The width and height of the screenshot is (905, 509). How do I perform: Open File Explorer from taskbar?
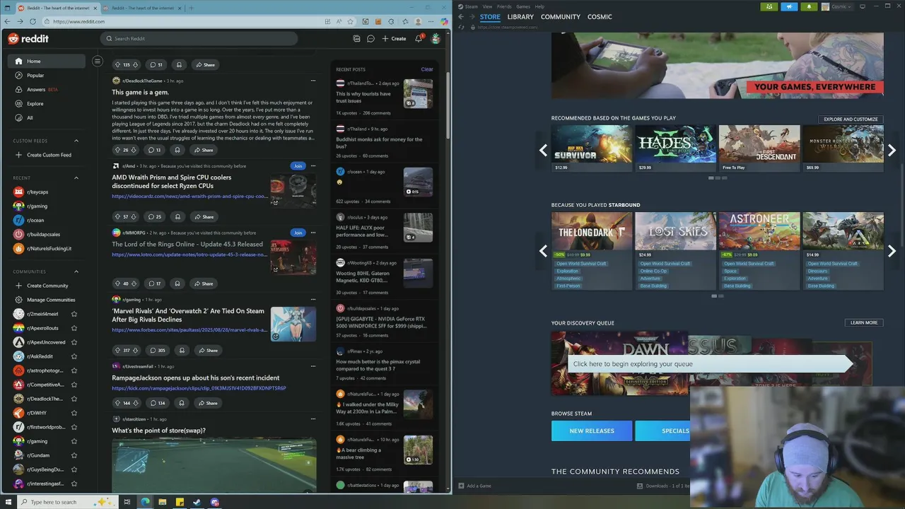(x=163, y=502)
